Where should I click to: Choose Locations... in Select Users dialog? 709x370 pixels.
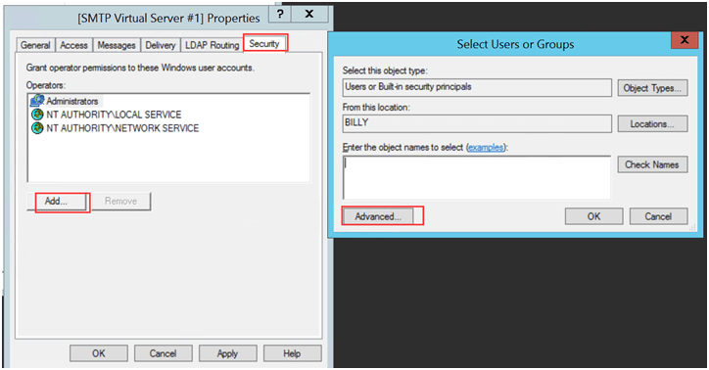click(652, 123)
